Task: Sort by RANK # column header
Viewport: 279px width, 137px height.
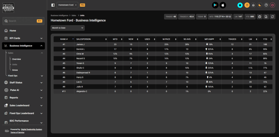Action: pyautogui.click(x=64, y=39)
